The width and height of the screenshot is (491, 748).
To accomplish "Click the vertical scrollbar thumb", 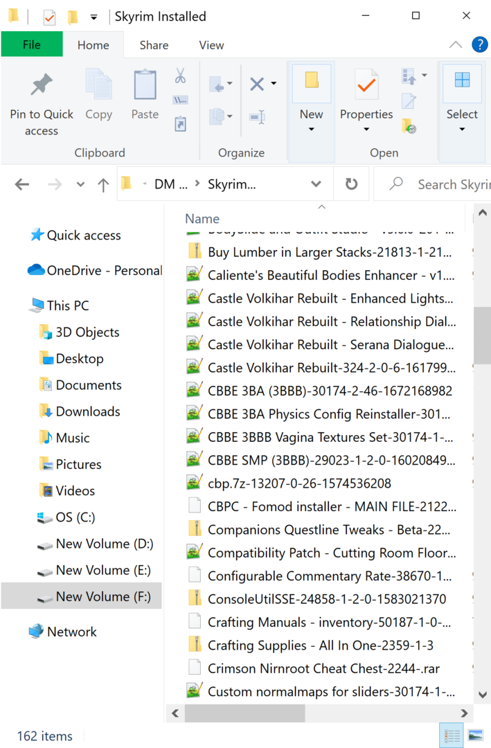I will coord(483,335).
